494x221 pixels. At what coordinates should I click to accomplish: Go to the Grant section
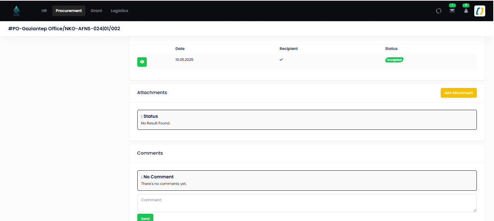click(96, 11)
